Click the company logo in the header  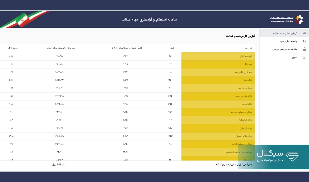pyautogui.click(x=299, y=20)
